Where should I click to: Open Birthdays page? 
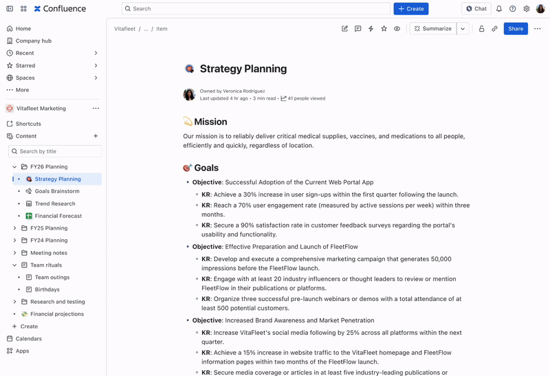point(47,289)
